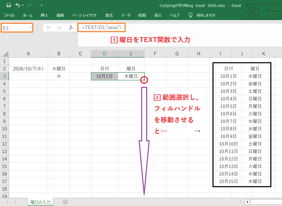Open the Undo history dropdown arrow

coord(23,5)
